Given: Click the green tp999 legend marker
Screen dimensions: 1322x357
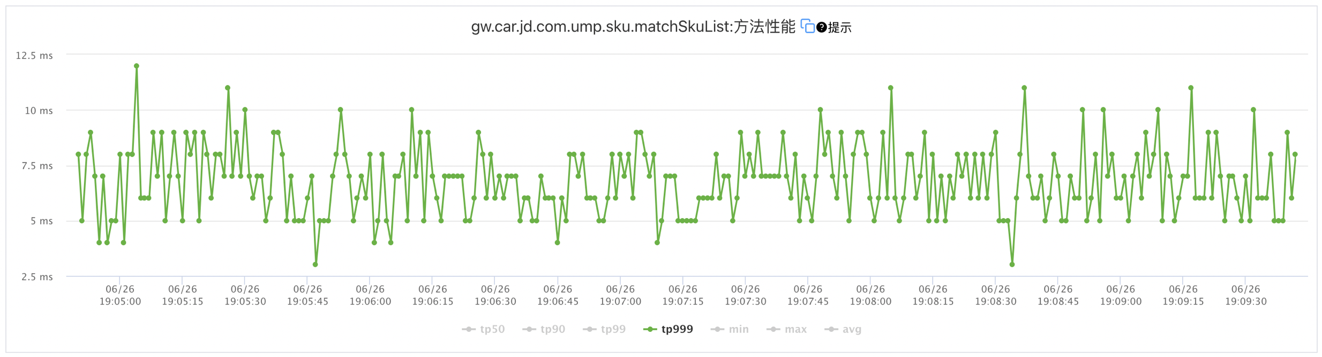Looking at the screenshot, I should coord(650,329).
